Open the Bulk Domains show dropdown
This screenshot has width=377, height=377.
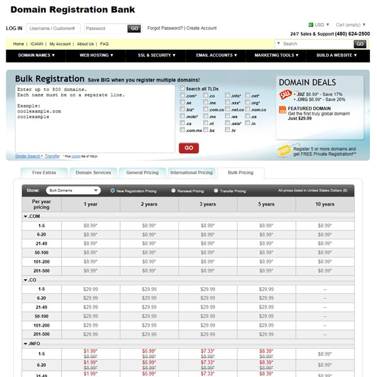click(73, 190)
